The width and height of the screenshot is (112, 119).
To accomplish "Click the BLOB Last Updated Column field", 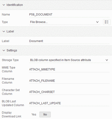I will (x=69, y=103).
